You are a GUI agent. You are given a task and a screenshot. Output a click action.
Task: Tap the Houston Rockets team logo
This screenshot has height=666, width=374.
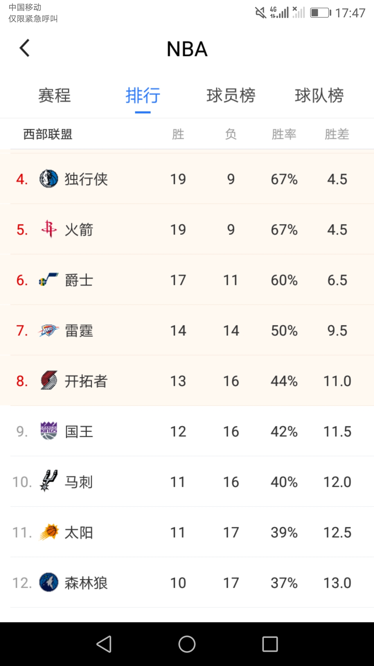[x=48, y=229]
